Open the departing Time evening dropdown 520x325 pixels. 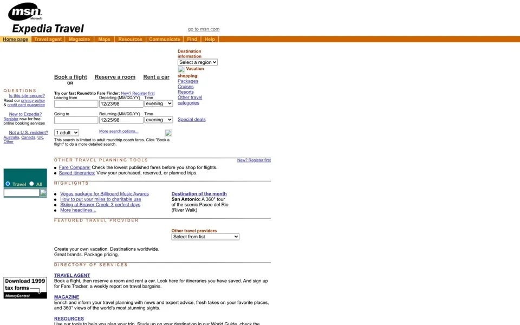[x=159, y=103]
